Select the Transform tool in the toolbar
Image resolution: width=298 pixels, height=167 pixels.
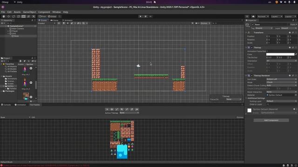[28, 17]
